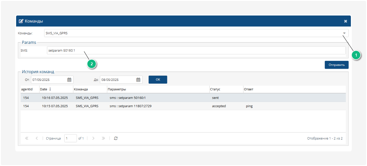Sort by the agentid column header
Screen dimensions: 367x166
tap(30, 89)
